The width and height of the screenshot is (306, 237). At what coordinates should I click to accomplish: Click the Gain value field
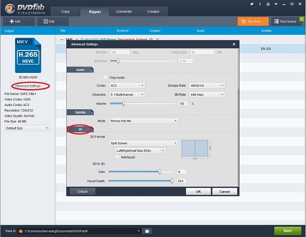pyautogui.click(x=182, y=172)
